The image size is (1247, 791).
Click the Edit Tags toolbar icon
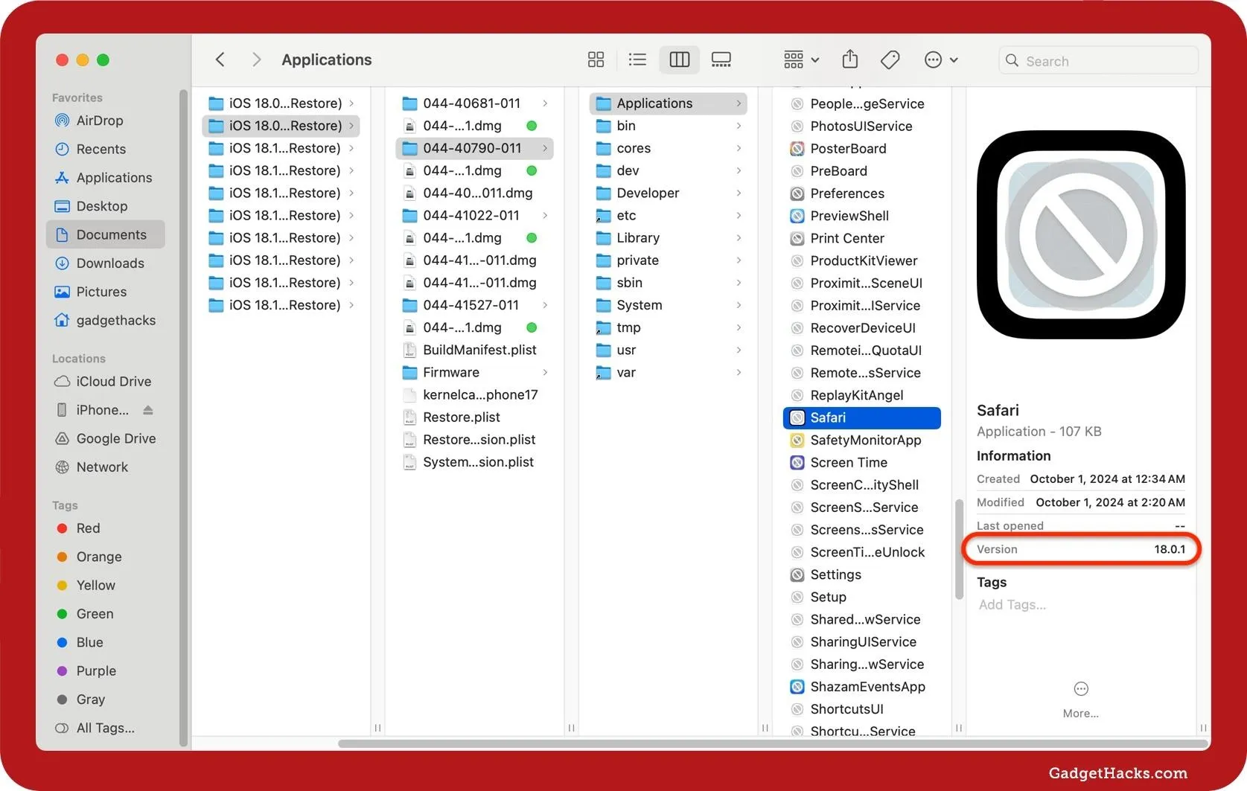tap(890, 60)
